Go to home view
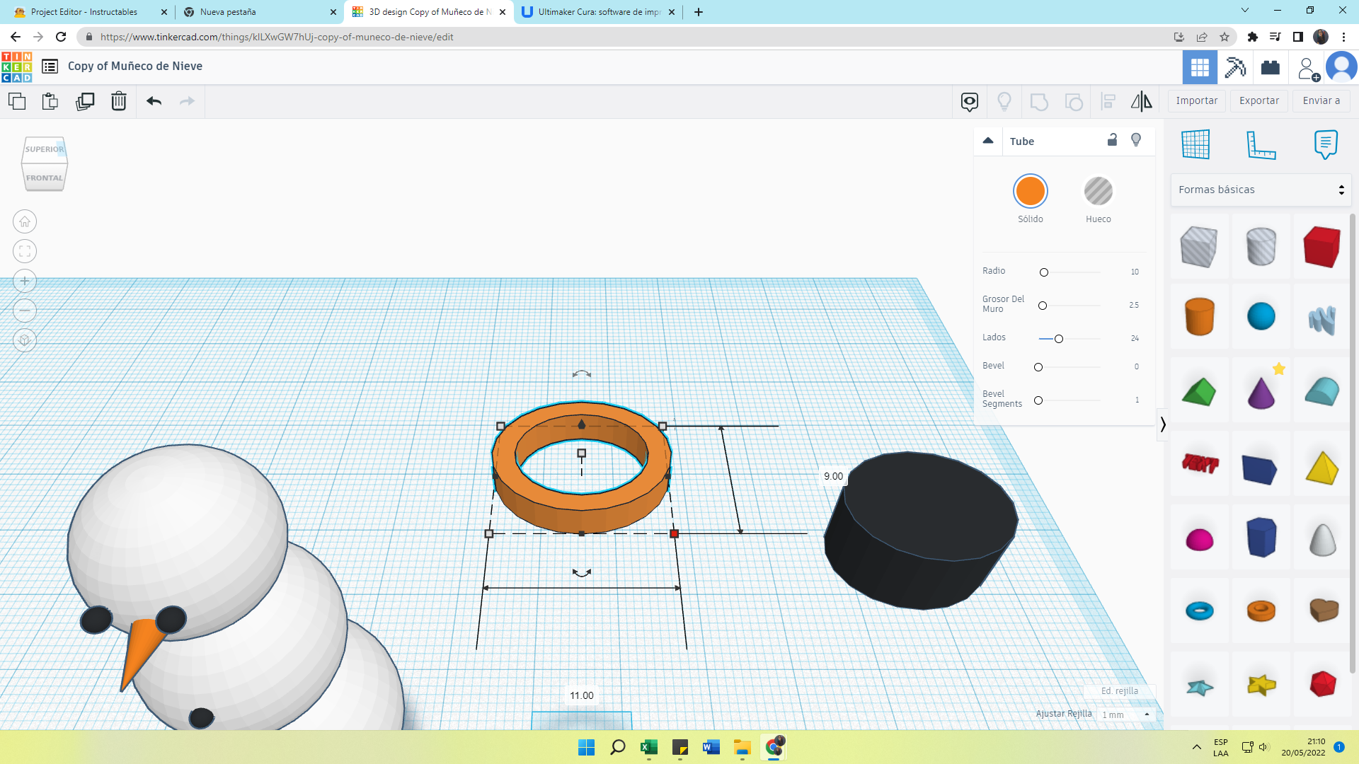This screenshot has width=1359, height=764. click(25, 222)
